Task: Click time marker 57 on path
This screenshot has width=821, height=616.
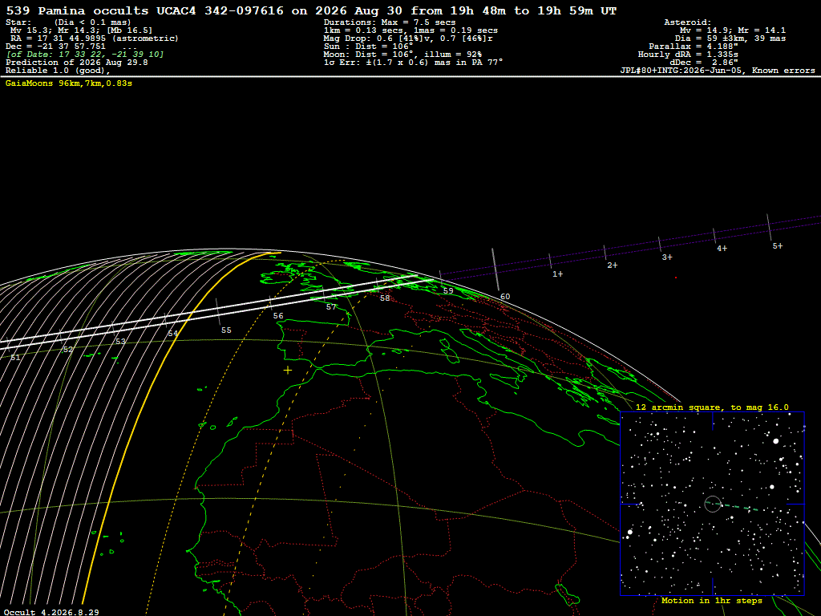Action: pyautogui.click(x=331, y=307)
